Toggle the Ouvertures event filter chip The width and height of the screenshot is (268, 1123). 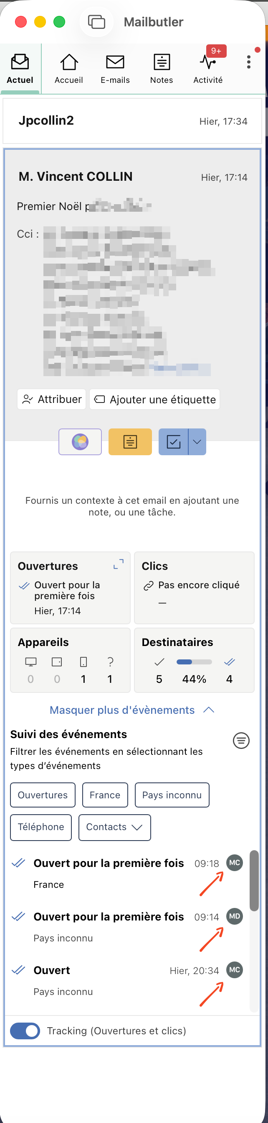click(x=43, y=795)
